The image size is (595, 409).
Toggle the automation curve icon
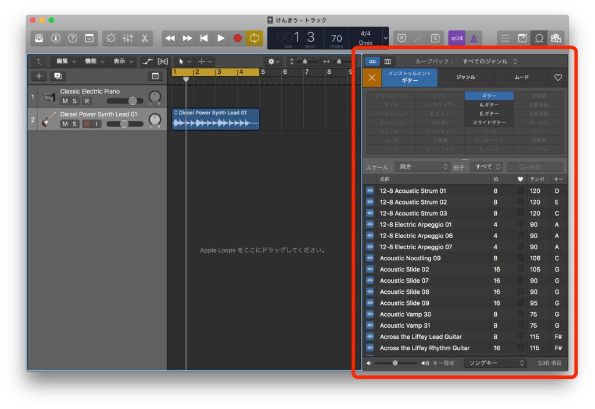147,61
